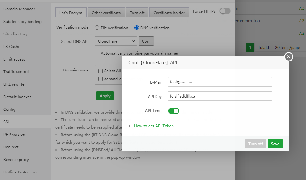Open How to get API Token link
The image size is (306, 180).
point(154,126)
